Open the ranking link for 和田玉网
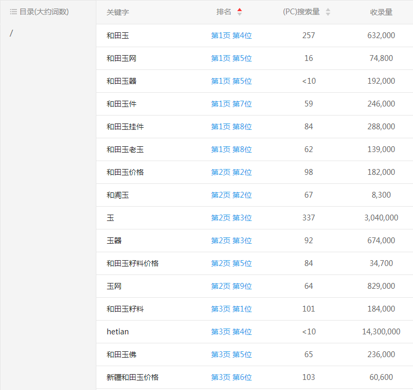Screen dimensions: 413x390 pos(231,58)
